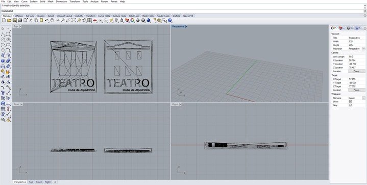Toggle the Wallpaper Gray checkbox

(350, 105)
